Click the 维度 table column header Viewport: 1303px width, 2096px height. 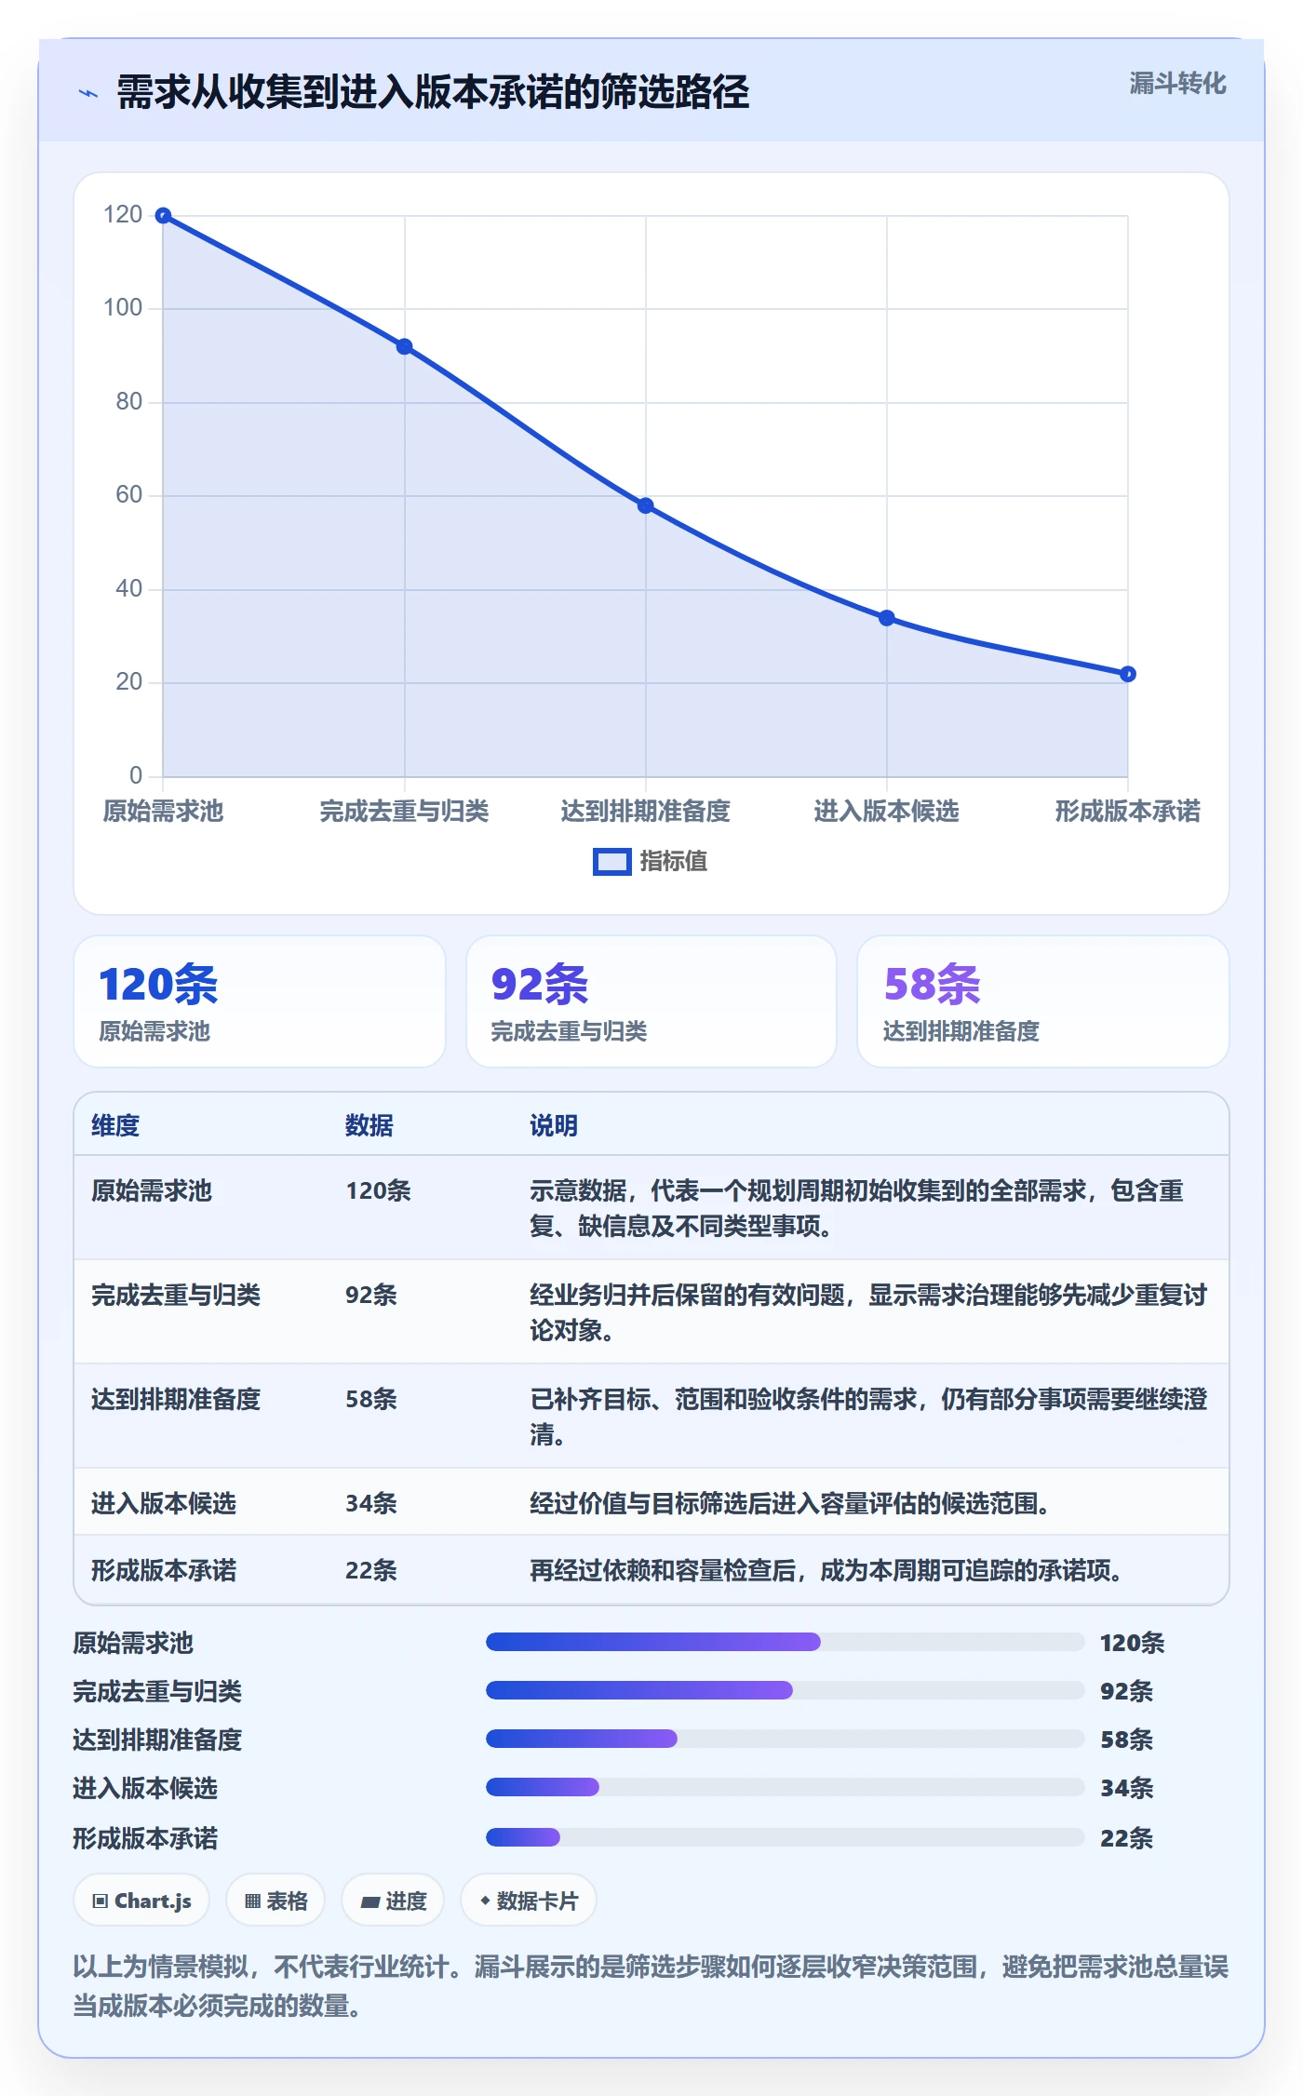click(x=115, y=1125)
